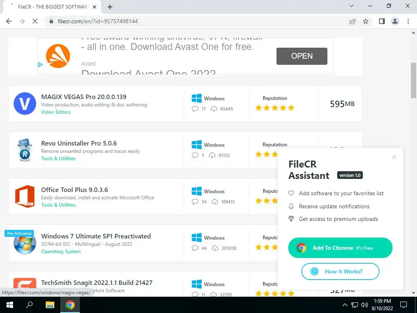Click the OPEN button in Avast ad

tap(302, 56)
